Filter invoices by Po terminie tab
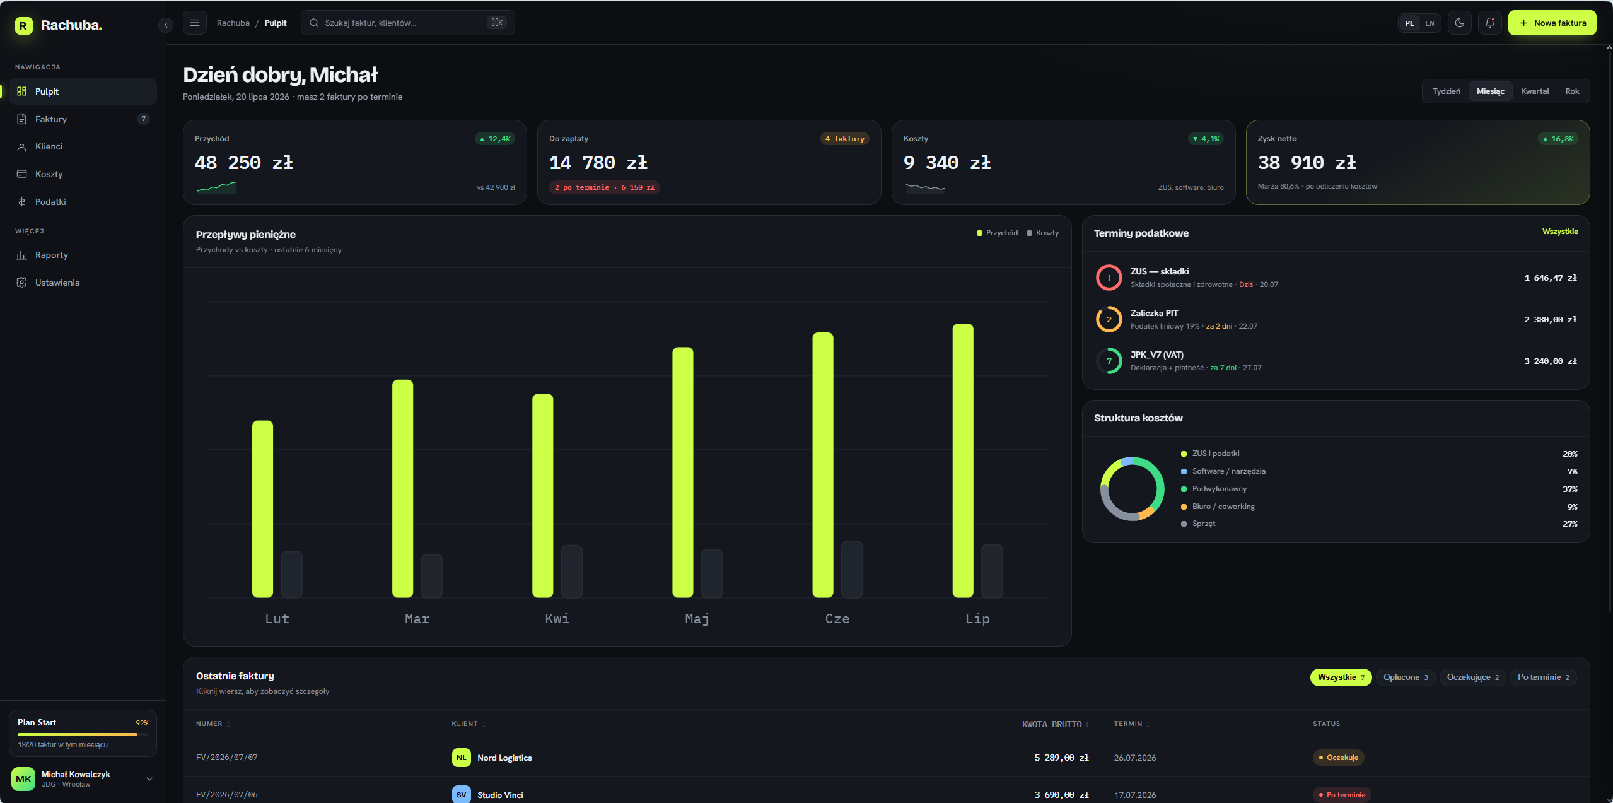 click(1543, 677)
